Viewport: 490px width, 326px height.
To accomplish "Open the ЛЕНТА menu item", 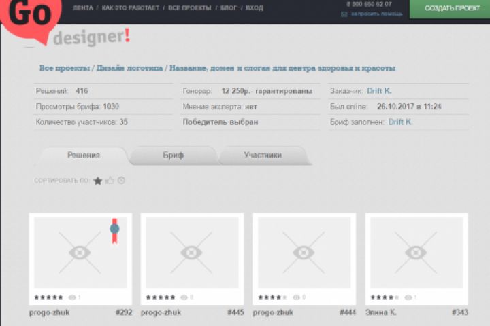I will coord(83,7).
